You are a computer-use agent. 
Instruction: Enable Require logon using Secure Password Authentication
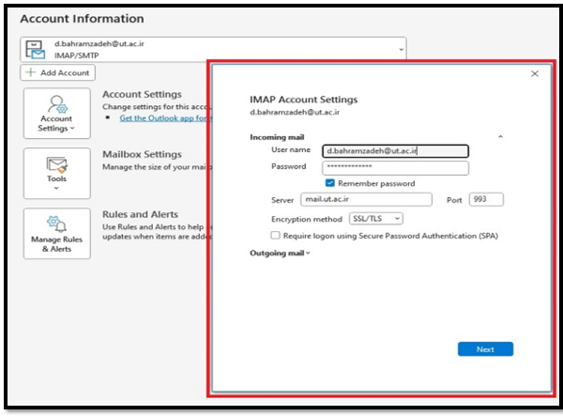(x=275, y=236)
